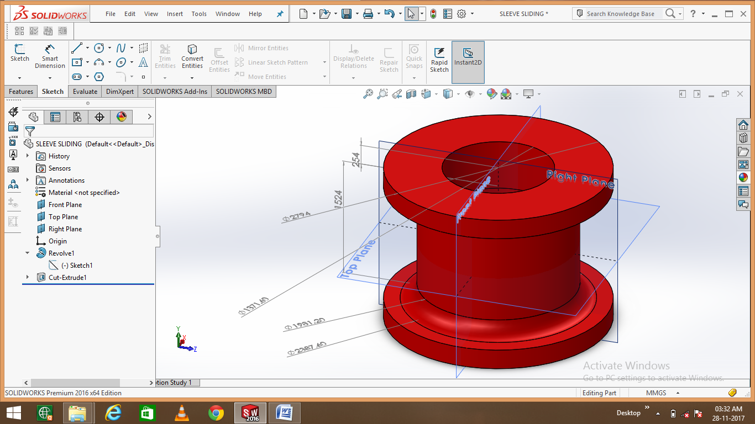Switch to the Evaluate tab
Viewport: 755px width, 424px height.
pos(85,92)
